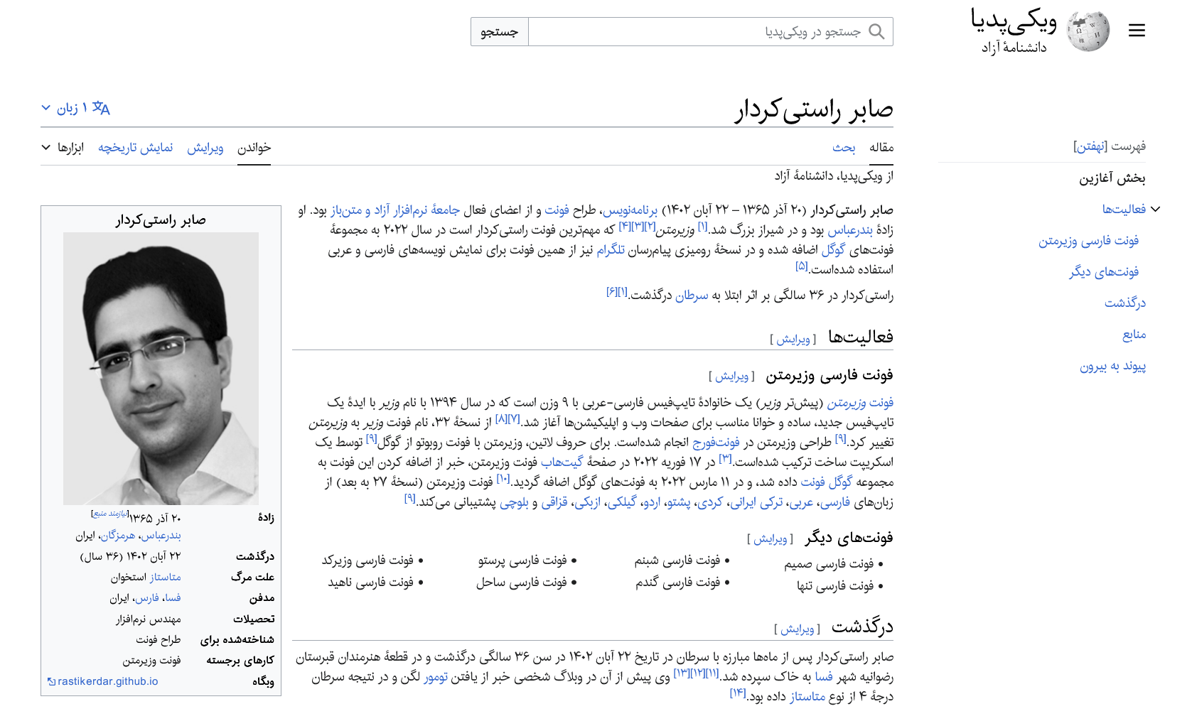Click the فونت فارسی صمیم list item

(829, 564)
